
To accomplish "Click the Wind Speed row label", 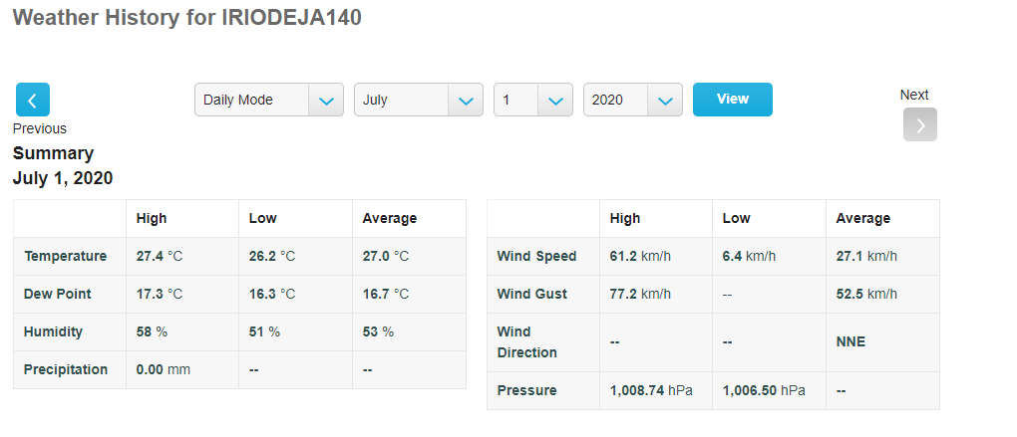I will coord(536,257).
